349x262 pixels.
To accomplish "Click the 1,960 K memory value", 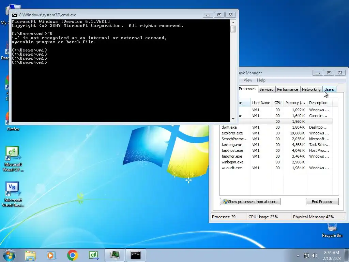I will click(x=298, y=121).
